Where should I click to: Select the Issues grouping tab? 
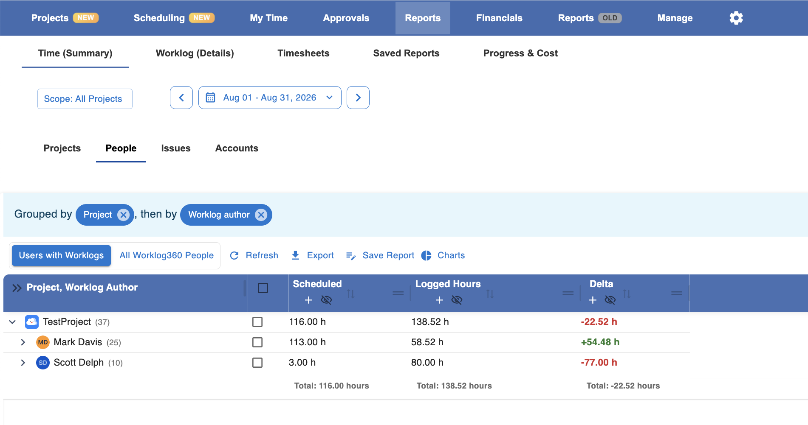pos(176,148)
